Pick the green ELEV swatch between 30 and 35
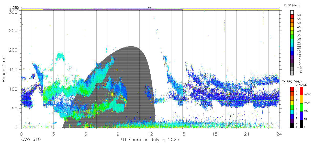Image resolution: width=314 pixels, height=145 pixels. [x=292, y=37]
